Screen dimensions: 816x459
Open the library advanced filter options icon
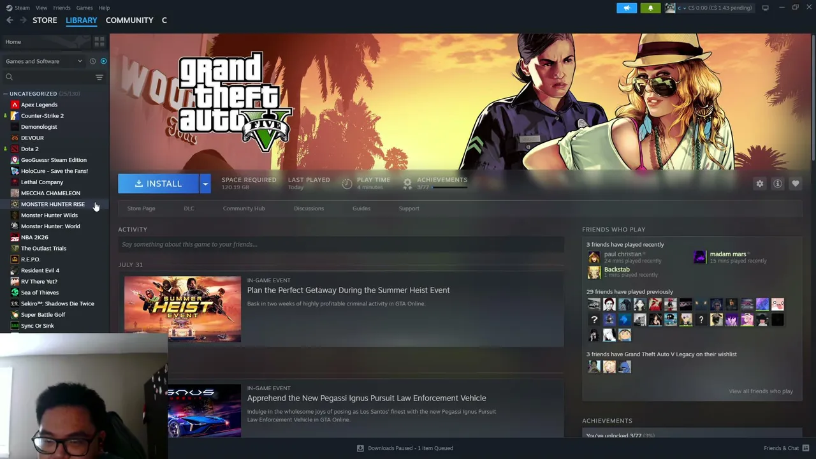[99, 77]
